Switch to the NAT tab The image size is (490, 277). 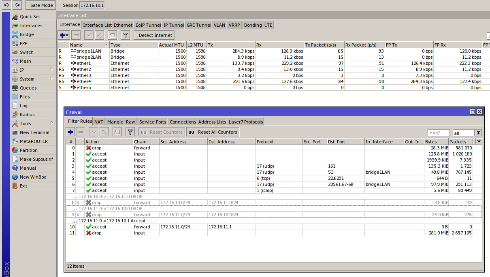(x=99, y=122)
